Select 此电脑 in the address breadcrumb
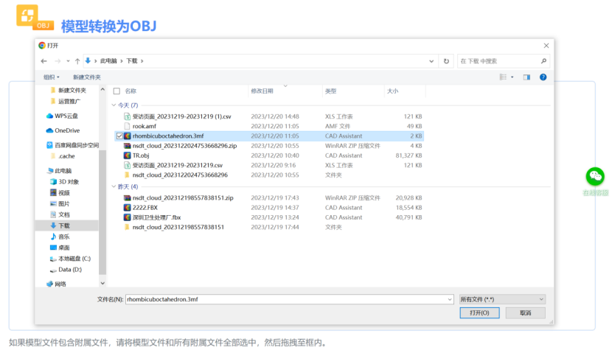Viewport: 612px width, 350px height. [108, 61]
